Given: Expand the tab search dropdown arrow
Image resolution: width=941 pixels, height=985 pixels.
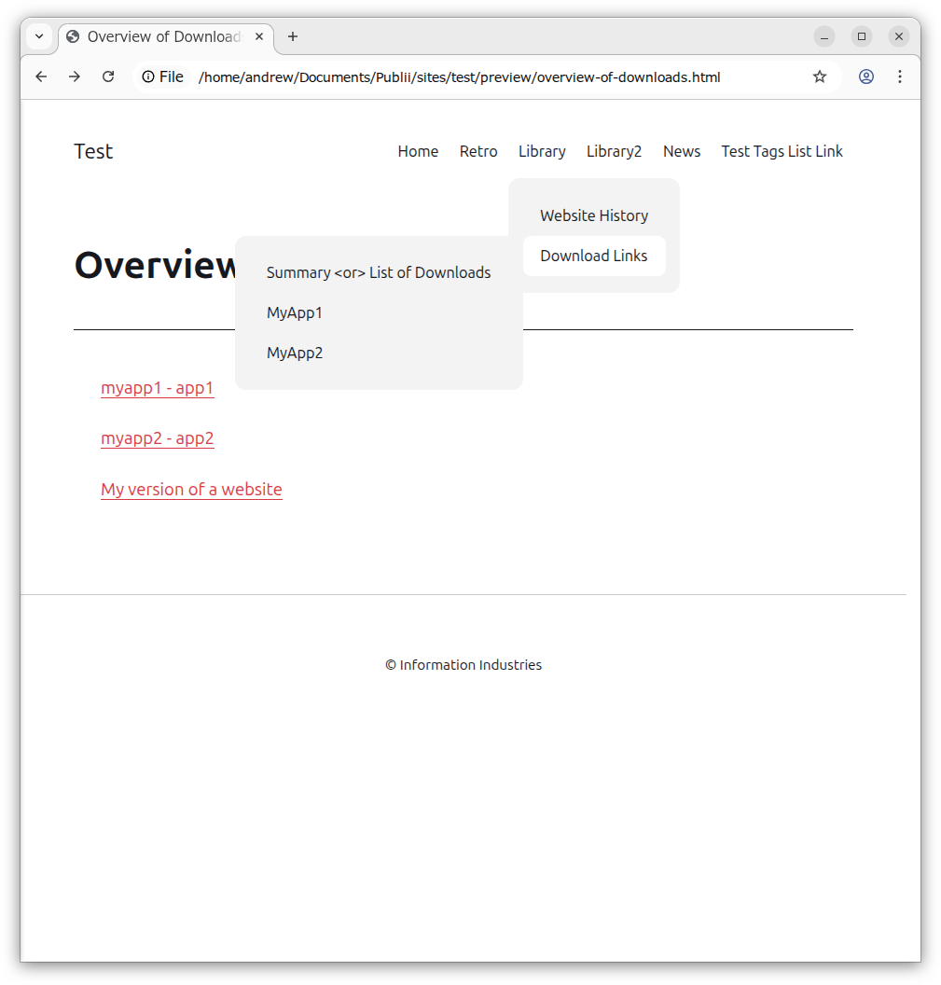Looking at the screenshot, I should [39, 36].
